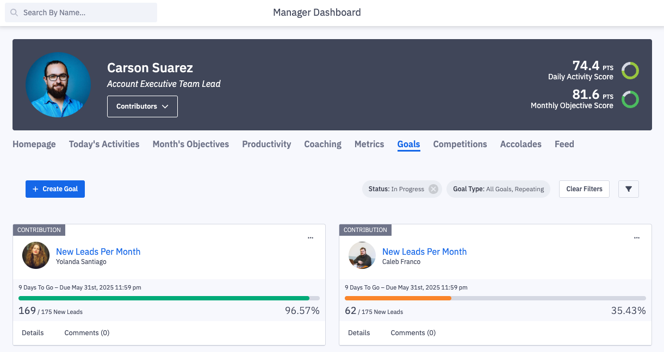
Task: Open the Goal Type filter chip
Action: pos(498,189)
